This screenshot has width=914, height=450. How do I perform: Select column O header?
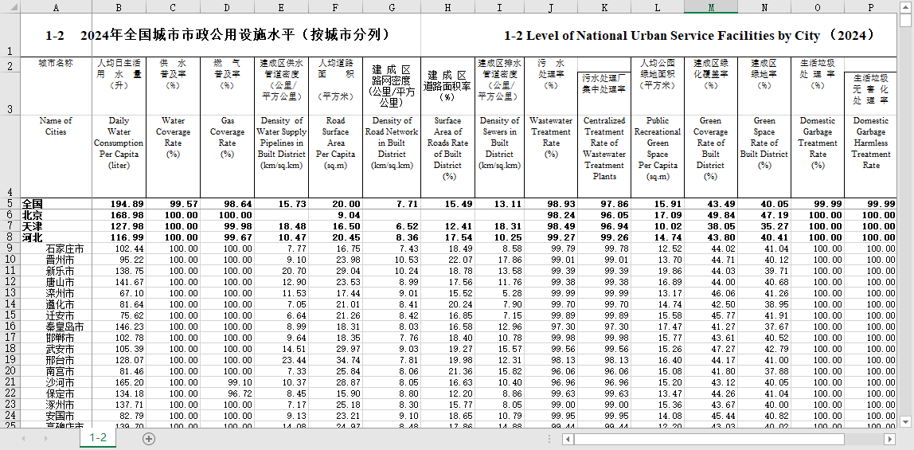(818, 7)
